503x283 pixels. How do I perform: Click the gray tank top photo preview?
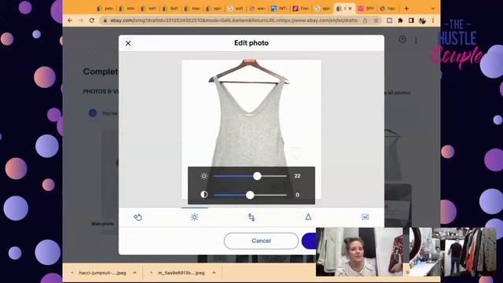click(x=251, y=128)
